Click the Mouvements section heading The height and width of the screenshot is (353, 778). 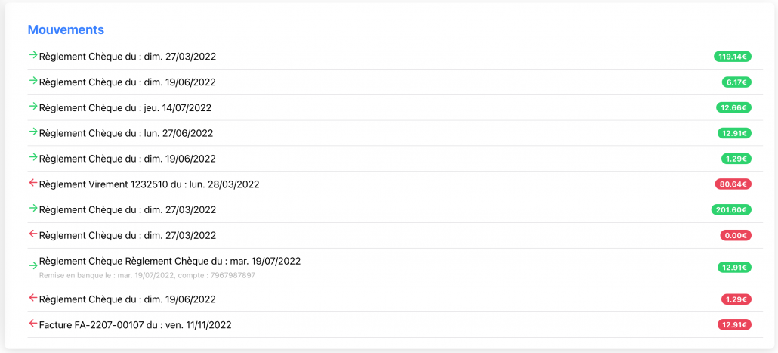(x=66, y=29)
